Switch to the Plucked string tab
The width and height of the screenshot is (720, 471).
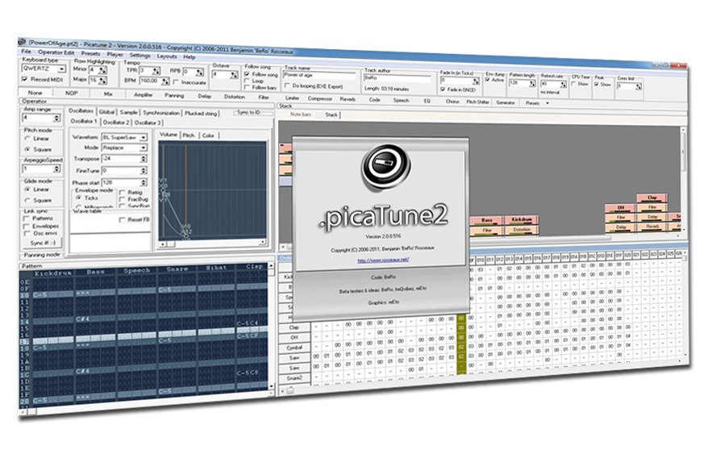click(201, 113)
